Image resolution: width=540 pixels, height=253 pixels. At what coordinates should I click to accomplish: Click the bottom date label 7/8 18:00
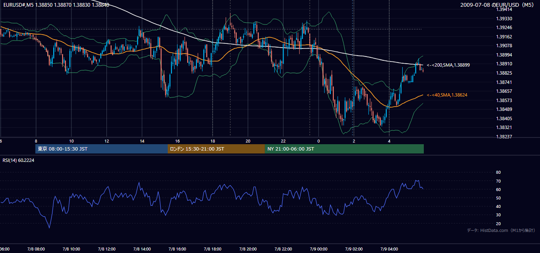click(213, 249)
